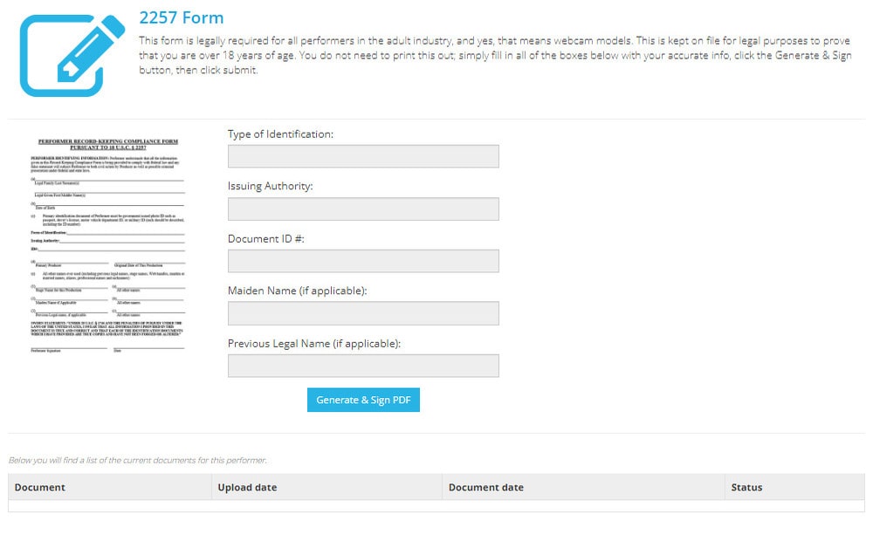Click the Document column header
The width and height of the screenshot is (873, 541).
40,487
